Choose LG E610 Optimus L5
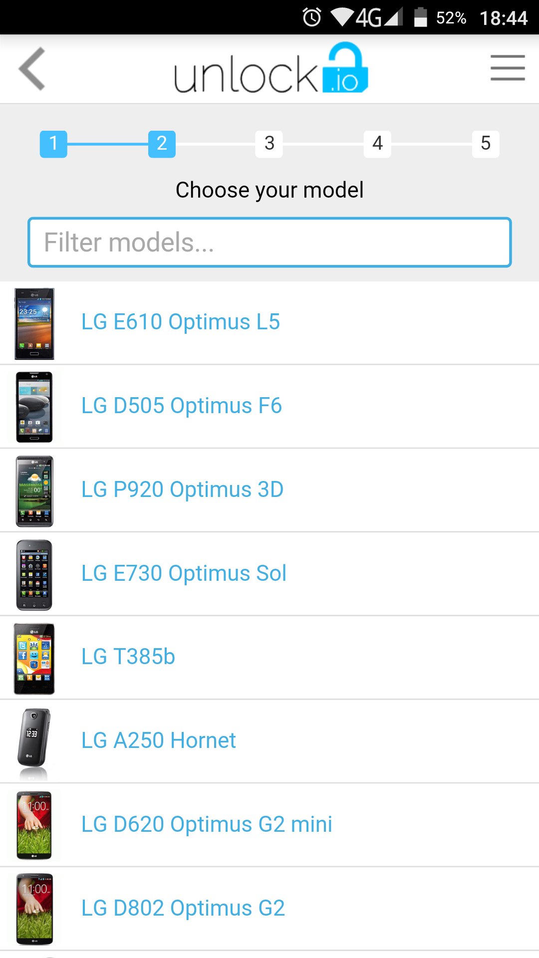 [x=181, y=322]
